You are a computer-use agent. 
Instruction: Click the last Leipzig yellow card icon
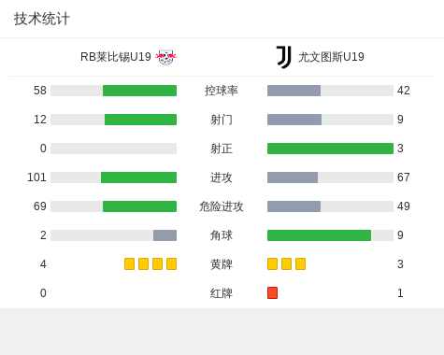coord(171,264)
